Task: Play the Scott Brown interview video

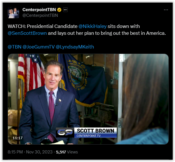Action: pos(88,99)
